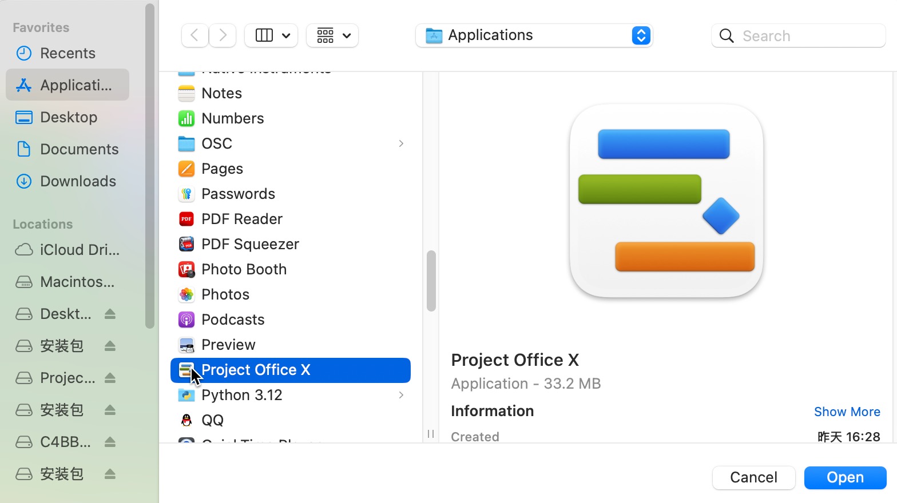Image resolution: width=897 pixels, height=503 pixels.
Task: Expand the OSC folder chevron
Action: pyautogui.click(x=401, y=143)
